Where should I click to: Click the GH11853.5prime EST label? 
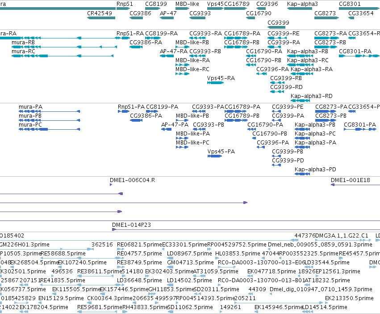[x=171, y=289]
